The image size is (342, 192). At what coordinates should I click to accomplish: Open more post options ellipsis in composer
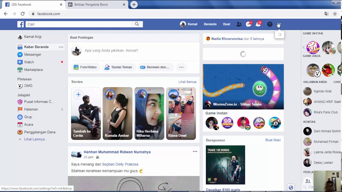click(x=181, y=67)
